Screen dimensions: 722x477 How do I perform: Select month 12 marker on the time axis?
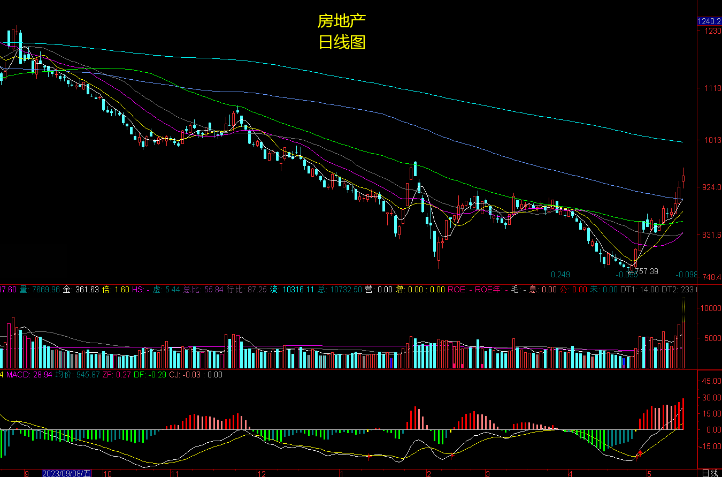coord(262,474)
